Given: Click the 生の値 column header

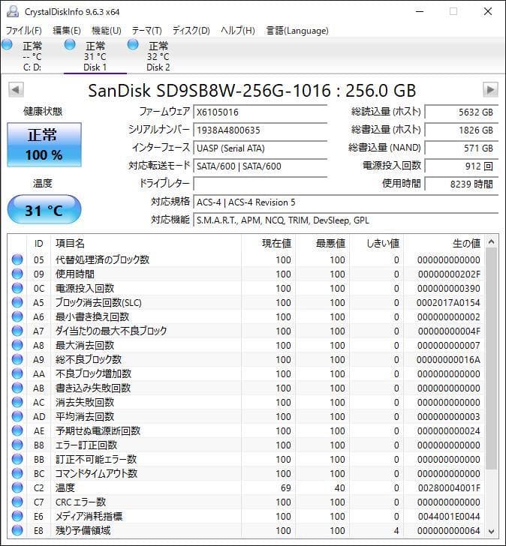Looking at the screenshot, I should point(444,244).
